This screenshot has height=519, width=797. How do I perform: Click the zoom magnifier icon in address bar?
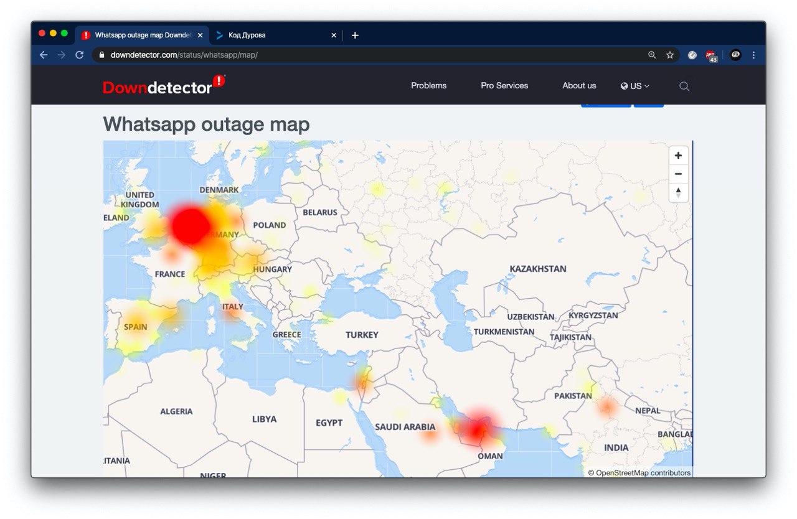point(652,55)
